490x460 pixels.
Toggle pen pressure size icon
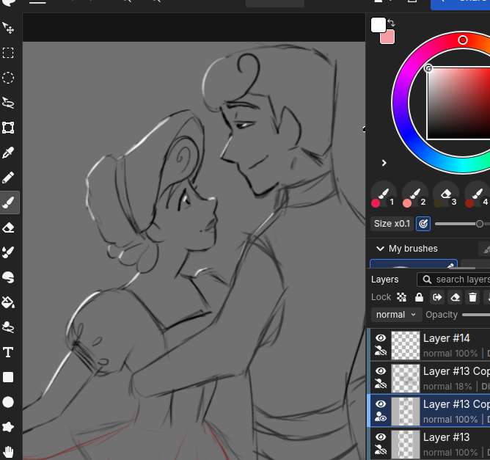coord(423,224)
